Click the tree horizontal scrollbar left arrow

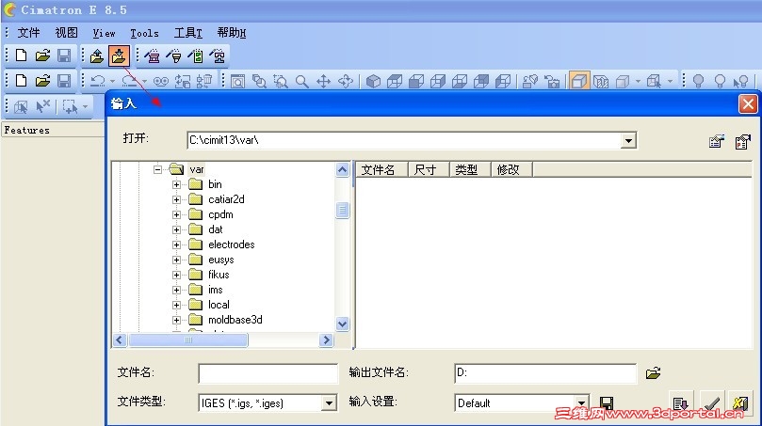[120, 340]
